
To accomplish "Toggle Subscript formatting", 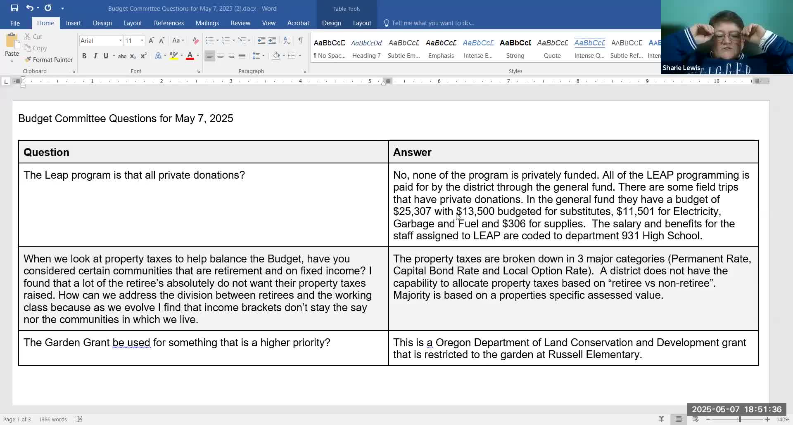I will 133,56.
